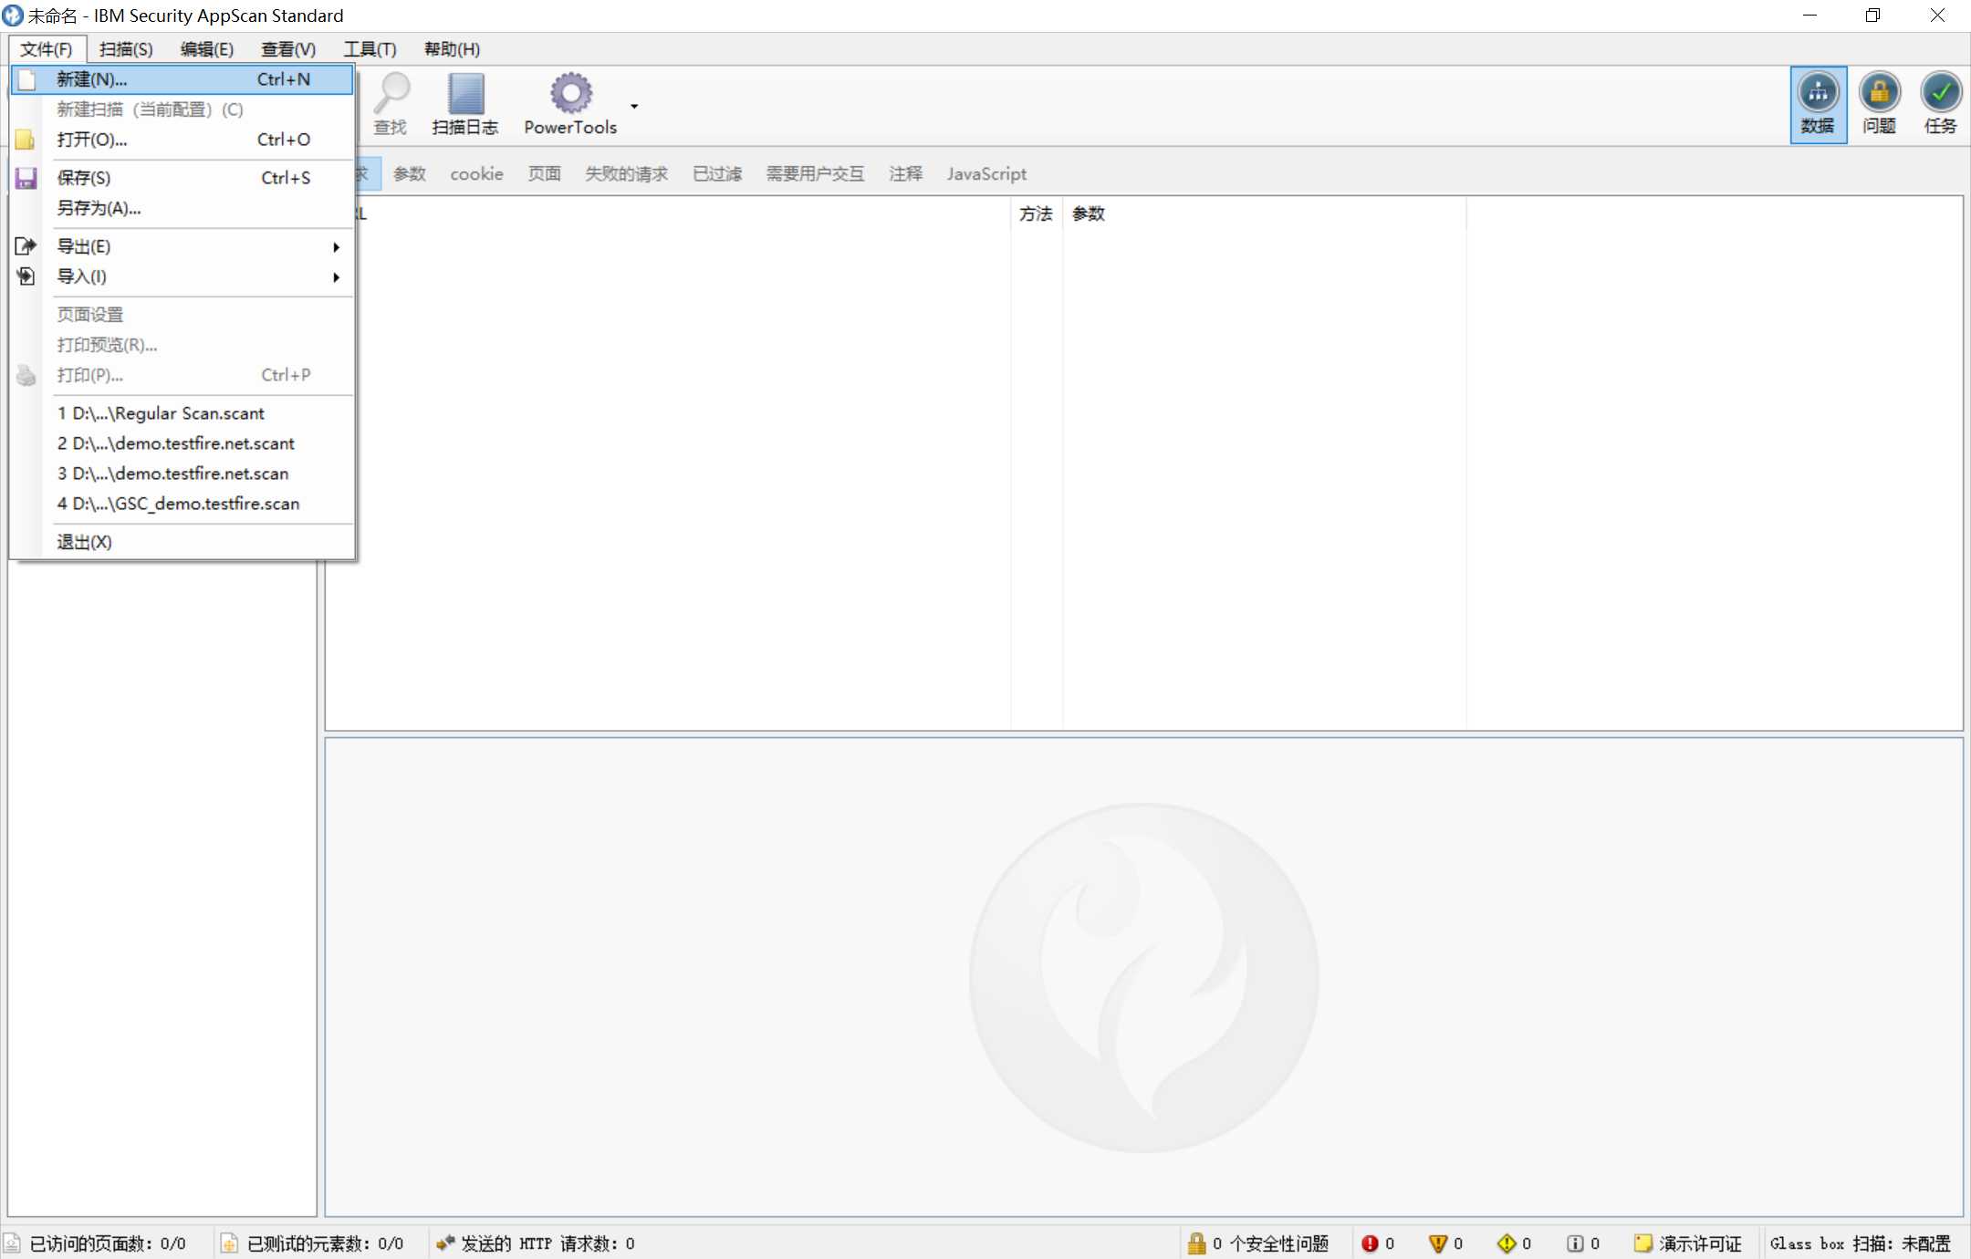Open recent file demo.testfire.net.scant

point(182,443)
